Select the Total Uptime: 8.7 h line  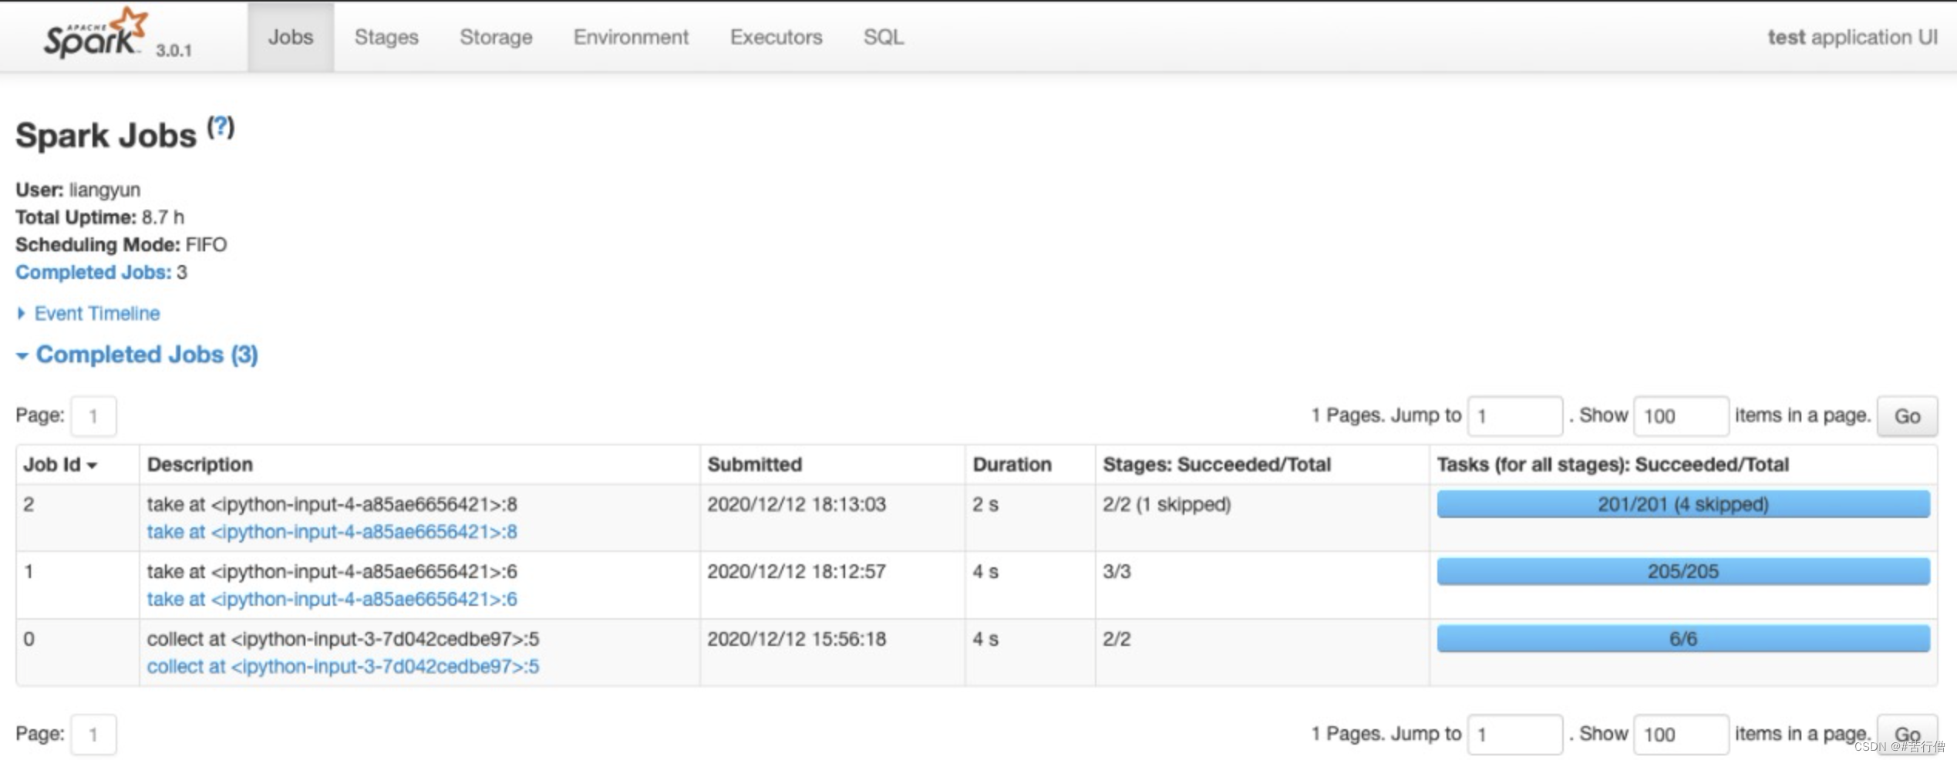(99, 217)
